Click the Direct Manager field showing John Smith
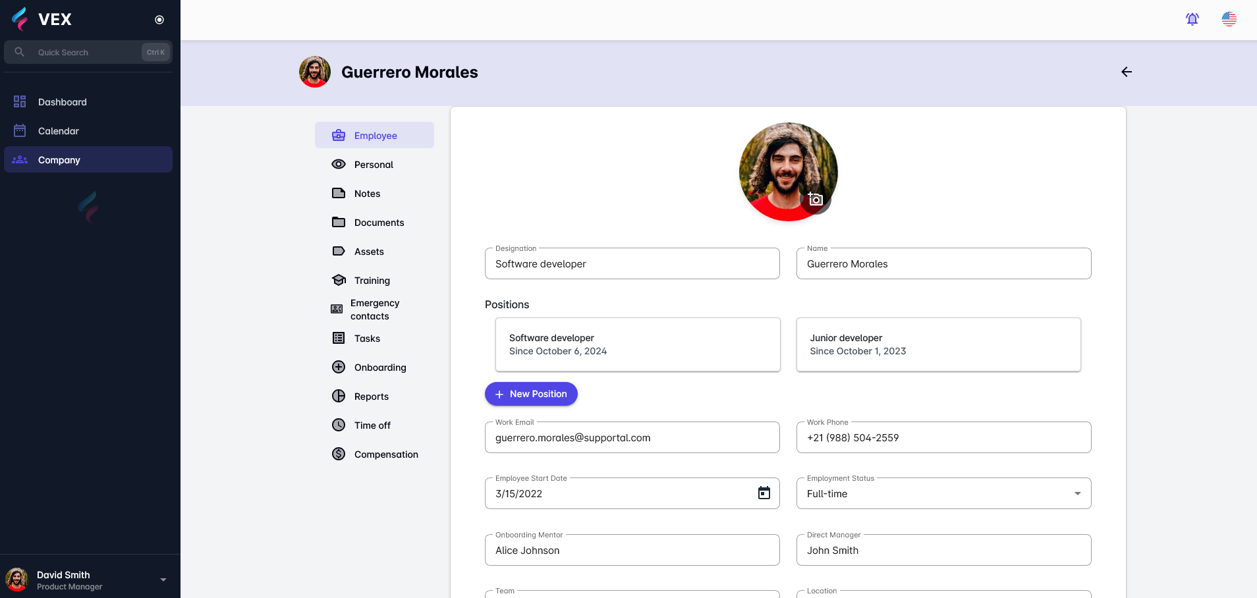This screenshot has height=598, width=1257. click(943, 550)
